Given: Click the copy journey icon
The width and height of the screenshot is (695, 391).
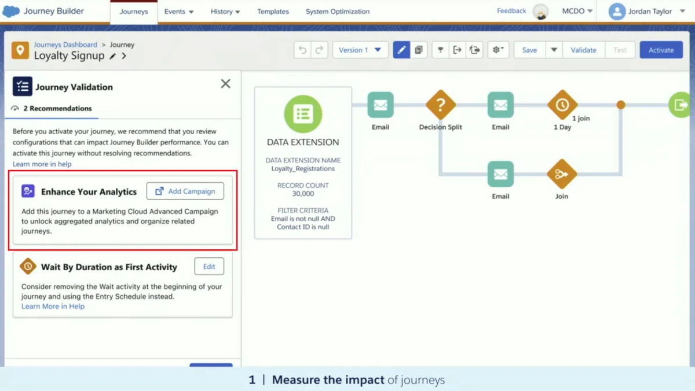Looking at the screenshot, I should coord(418,50).
